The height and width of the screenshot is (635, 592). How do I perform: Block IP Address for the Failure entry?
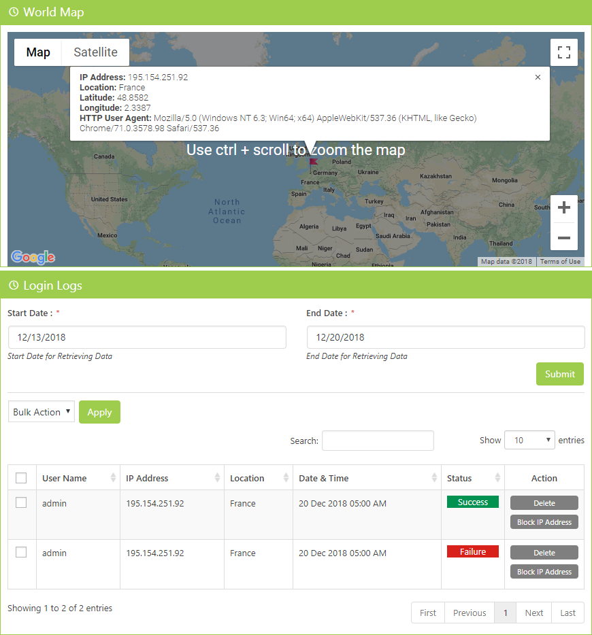(544, 572)
